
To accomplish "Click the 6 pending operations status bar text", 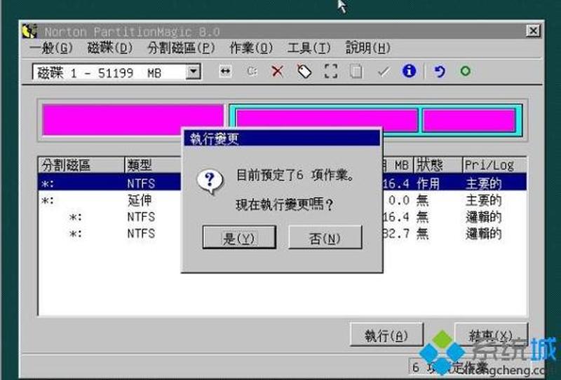I will 450,367.
